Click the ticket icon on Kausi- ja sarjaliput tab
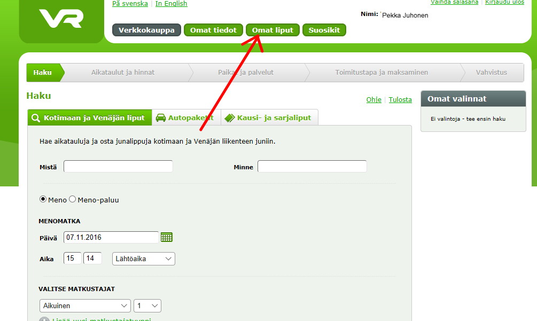 pyautogui.click(x=229, y=118)
